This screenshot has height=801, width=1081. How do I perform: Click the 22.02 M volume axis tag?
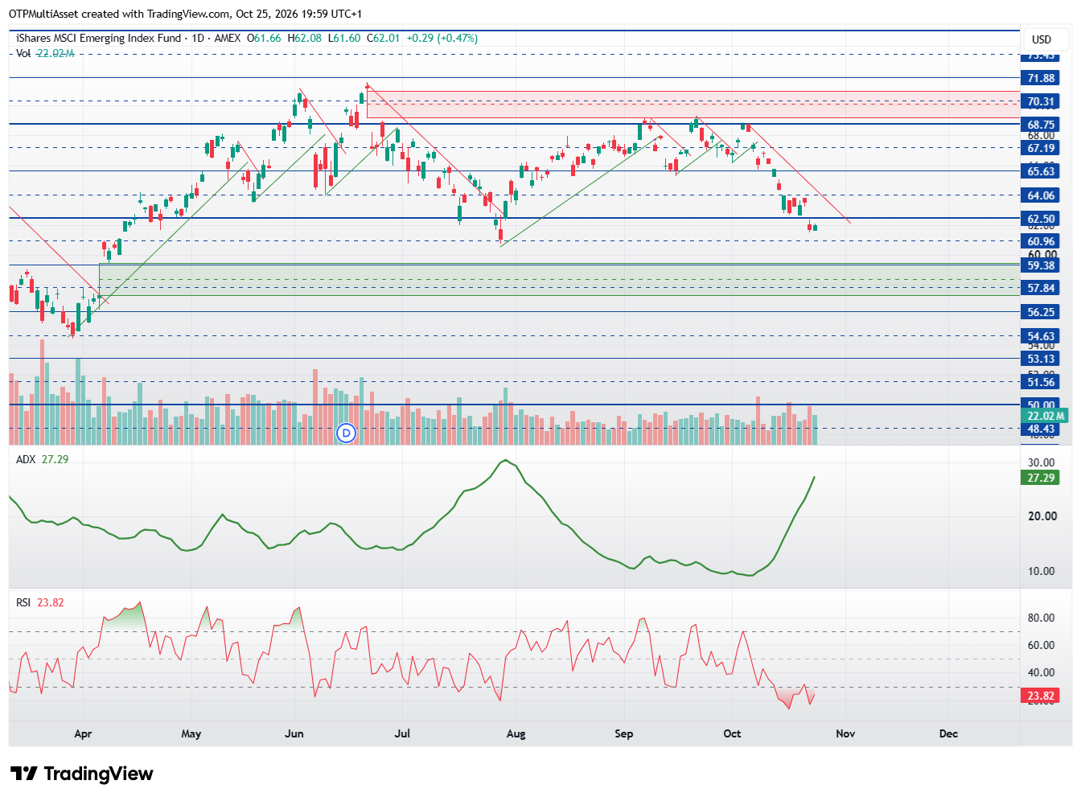1044,416
